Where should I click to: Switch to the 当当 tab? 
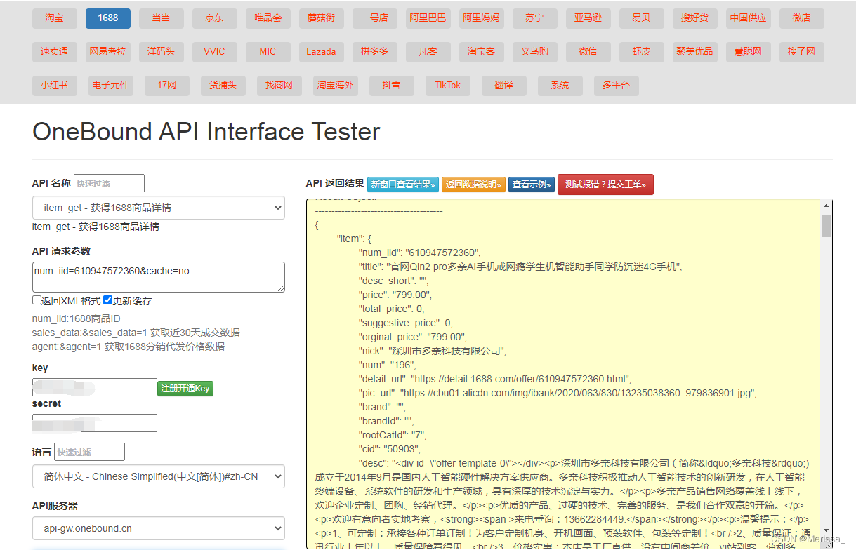click(161, 18)
